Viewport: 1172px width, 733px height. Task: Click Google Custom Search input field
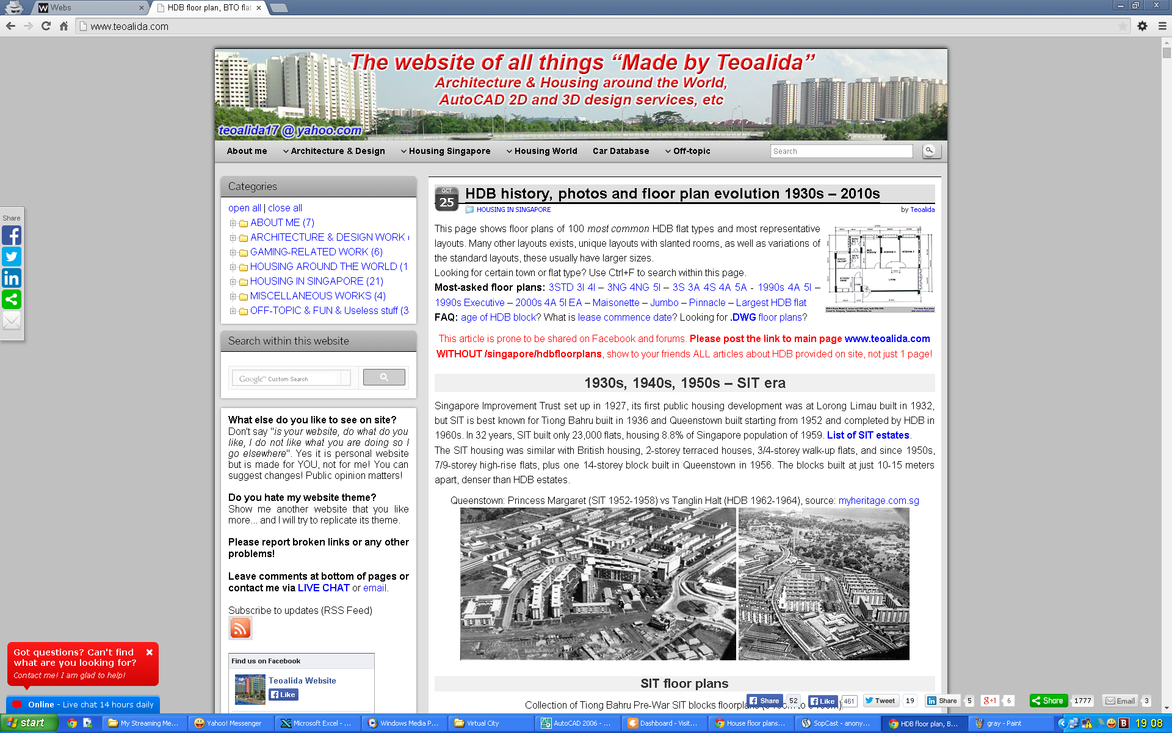click(x=291, y=378)
